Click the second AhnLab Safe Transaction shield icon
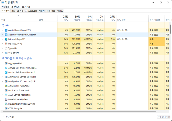Screen dimensions: 172x121 tap(6, 72)
